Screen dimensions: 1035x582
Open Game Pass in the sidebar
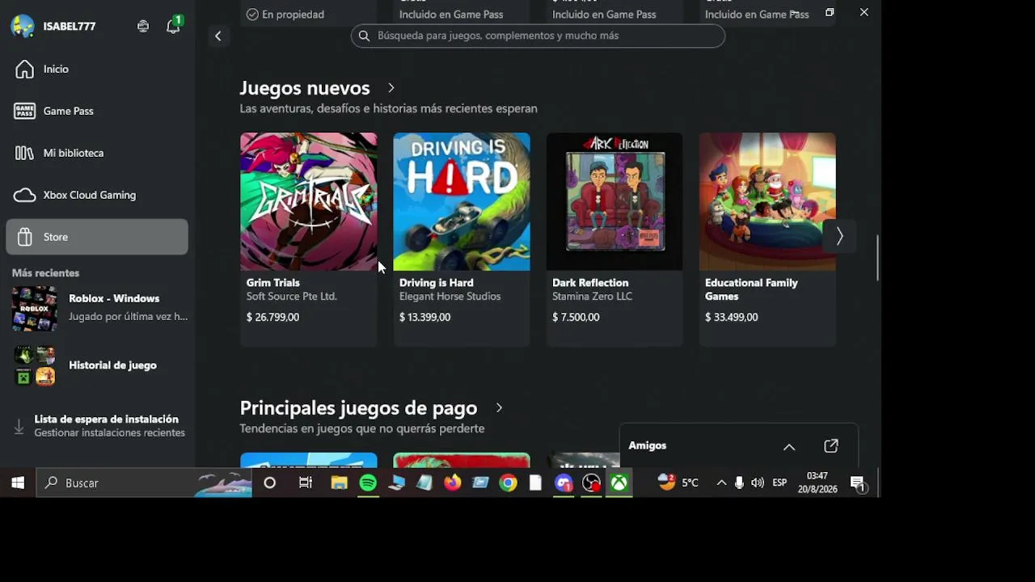pos(97,112)
